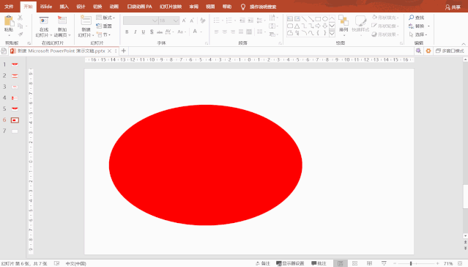The image size is (468, 267).
Task: Click the Cut scissors icon
Action: point(21,18)
